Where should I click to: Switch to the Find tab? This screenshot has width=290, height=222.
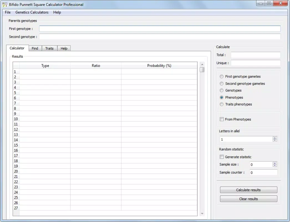(35, 48)
